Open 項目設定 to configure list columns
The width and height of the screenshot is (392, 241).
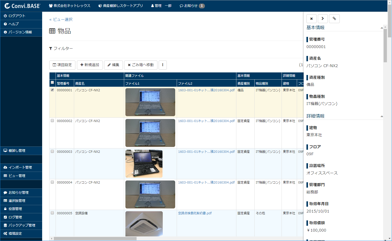pyautogui.click(x=62, y=65)
